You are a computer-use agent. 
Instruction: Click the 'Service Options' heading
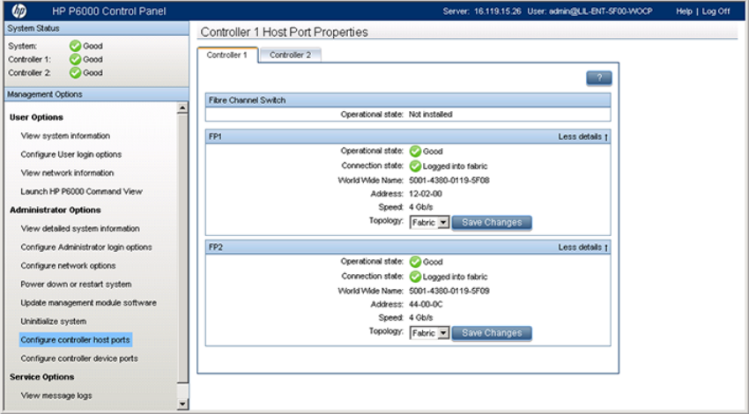[42, 377]
